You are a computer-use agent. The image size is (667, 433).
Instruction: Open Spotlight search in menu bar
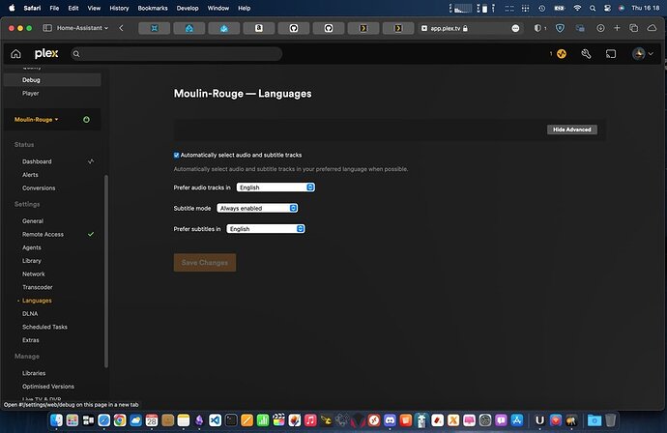[x=593, y=8]
